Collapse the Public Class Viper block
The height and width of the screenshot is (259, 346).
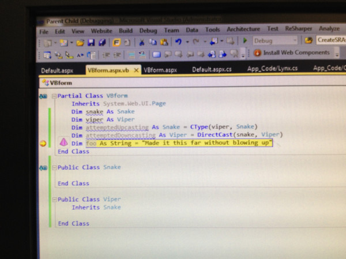[54, 200]
